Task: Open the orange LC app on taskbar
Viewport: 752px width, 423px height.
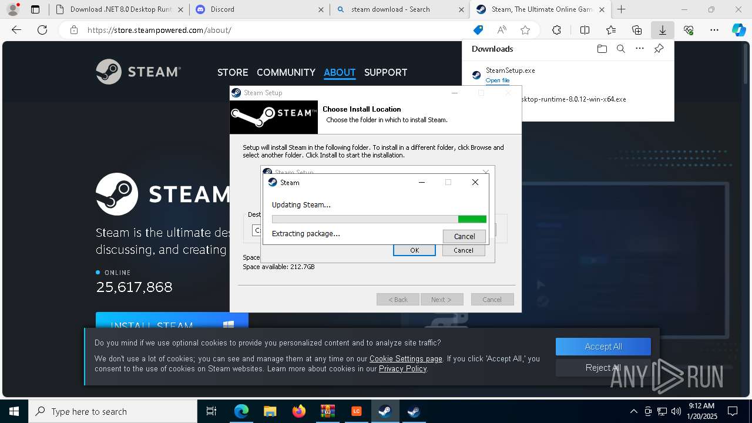Action: point(356,411)
